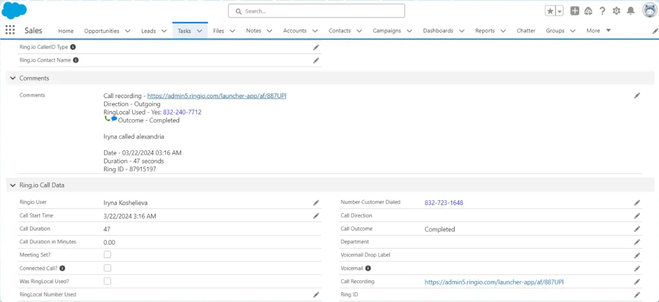Click the global actions plus icon
659x302 pixels.
[575, 11]
